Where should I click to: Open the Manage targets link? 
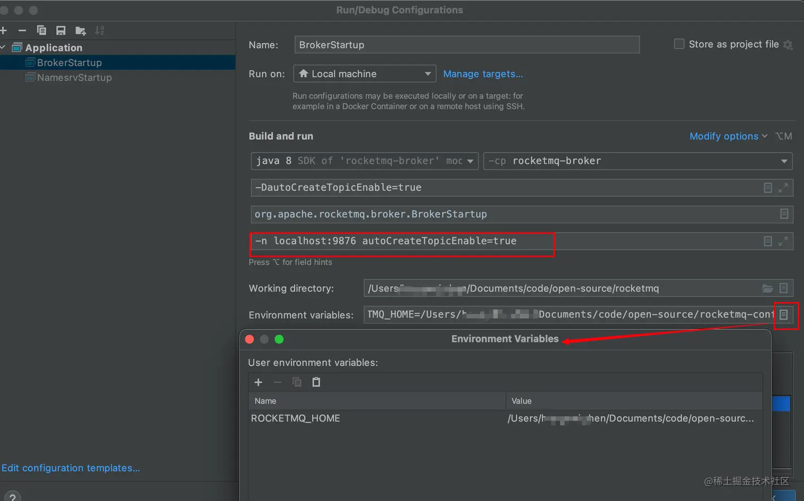483,74
